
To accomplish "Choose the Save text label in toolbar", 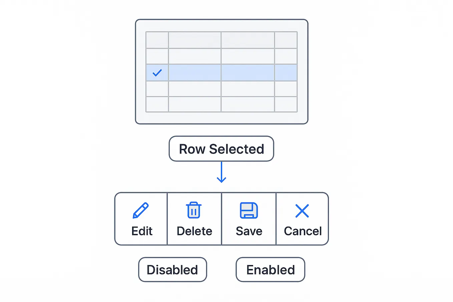I will (x=249, y=231).
